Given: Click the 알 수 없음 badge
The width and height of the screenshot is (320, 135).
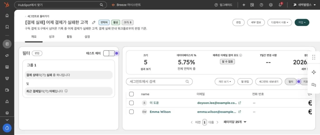Looking at the screenshot, I should (x=227, y=62).
